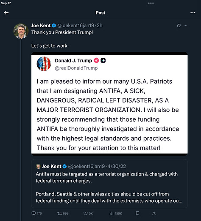View post analytics bar chart icon

click(112, 213)
